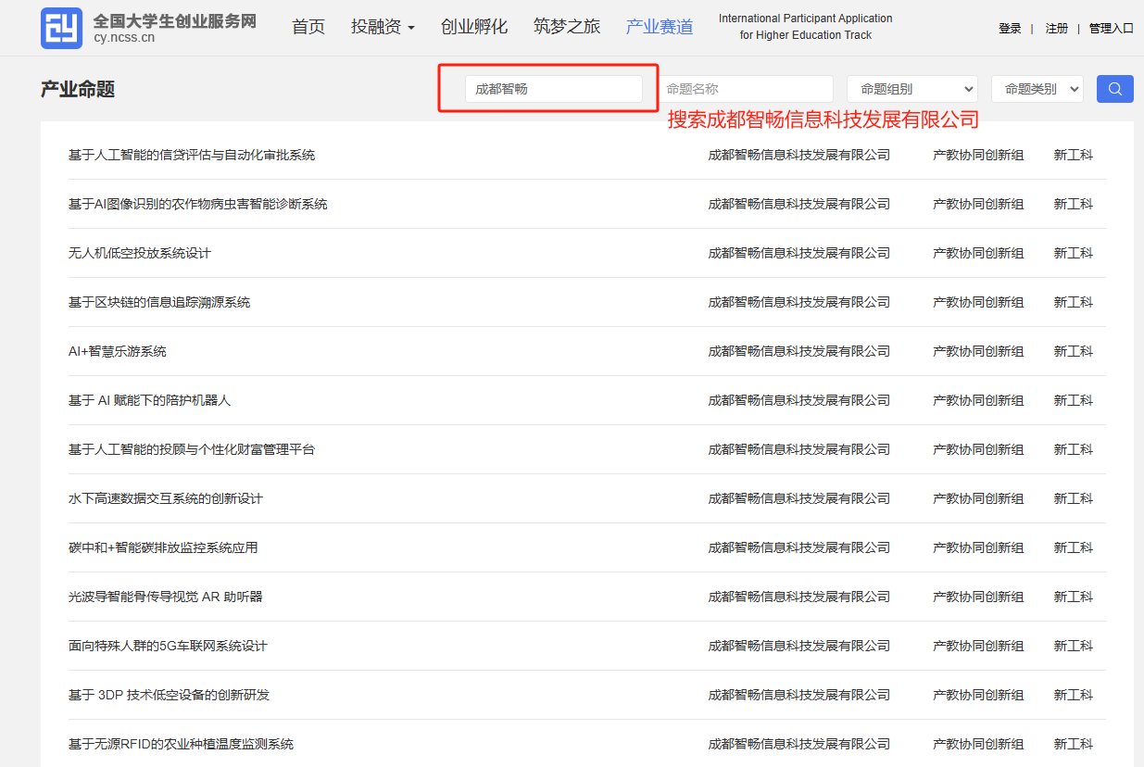Image resolution: width=1144 pixels, height=767 pixels.
Task: Click the 注册 link
Action: 1056,29
